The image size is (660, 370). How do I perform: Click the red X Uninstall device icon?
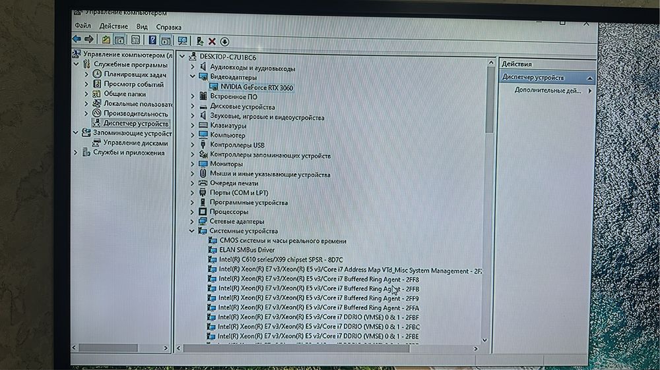(x=212, y=41)
